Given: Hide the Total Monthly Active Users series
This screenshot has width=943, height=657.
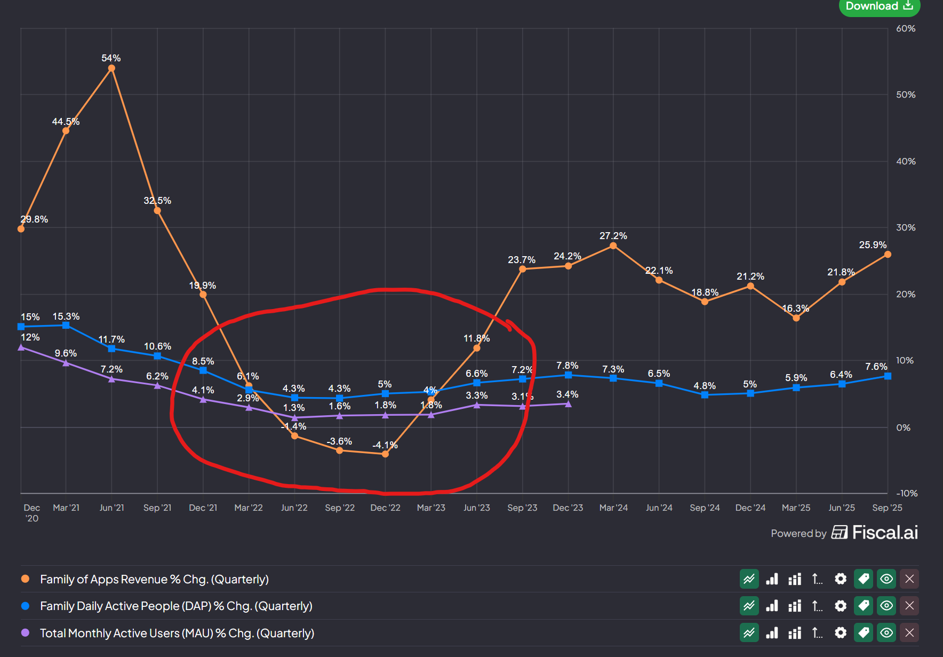Looking at the screenshot, I should [886, 633].
